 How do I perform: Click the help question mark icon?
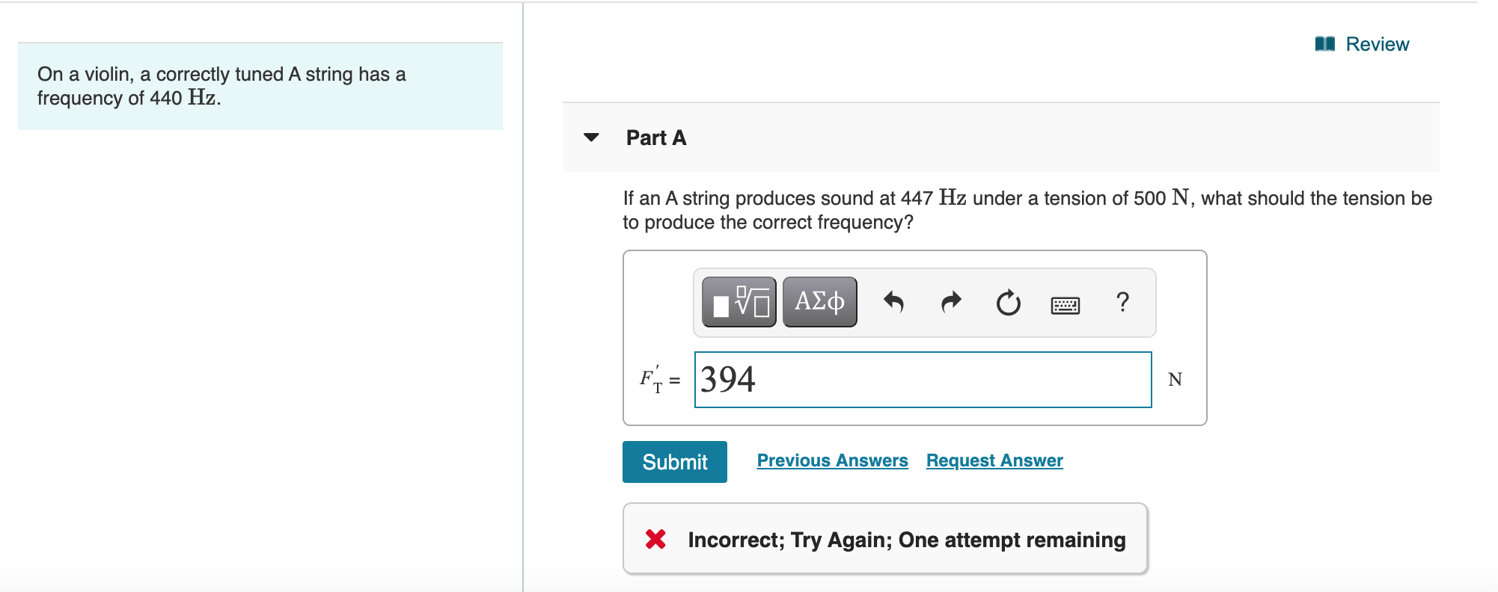tap(1122, 302)
